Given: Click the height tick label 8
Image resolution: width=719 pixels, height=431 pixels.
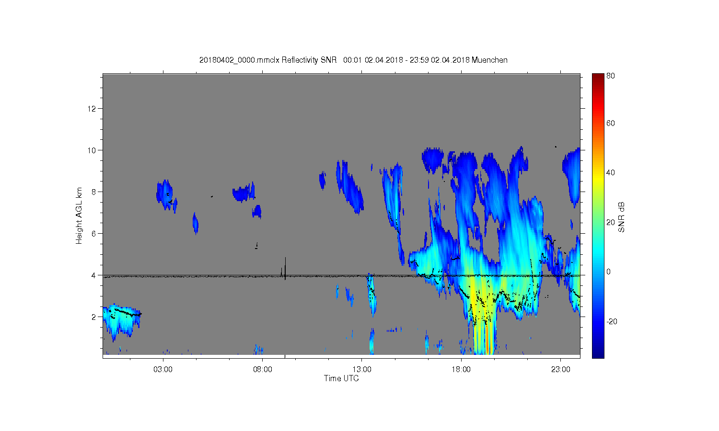Looking at the screenshot, I should click(94, 192).
